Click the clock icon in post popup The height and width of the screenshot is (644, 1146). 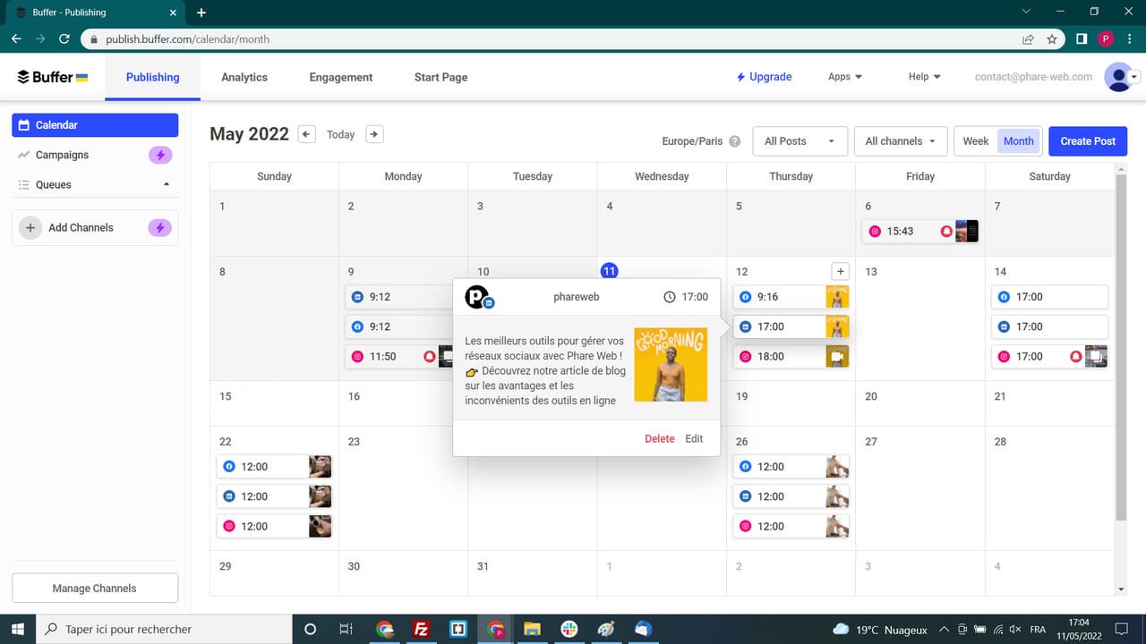tap(669, 297)
